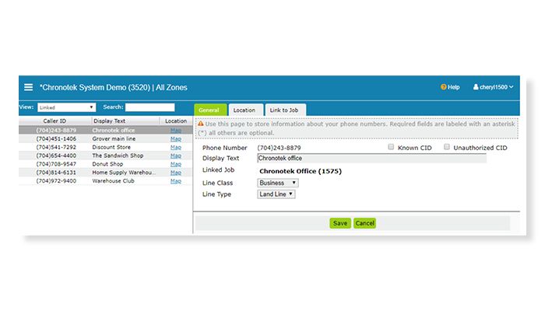Open Map link for Discount Store
Screen dimensions: 545x311
176,147
